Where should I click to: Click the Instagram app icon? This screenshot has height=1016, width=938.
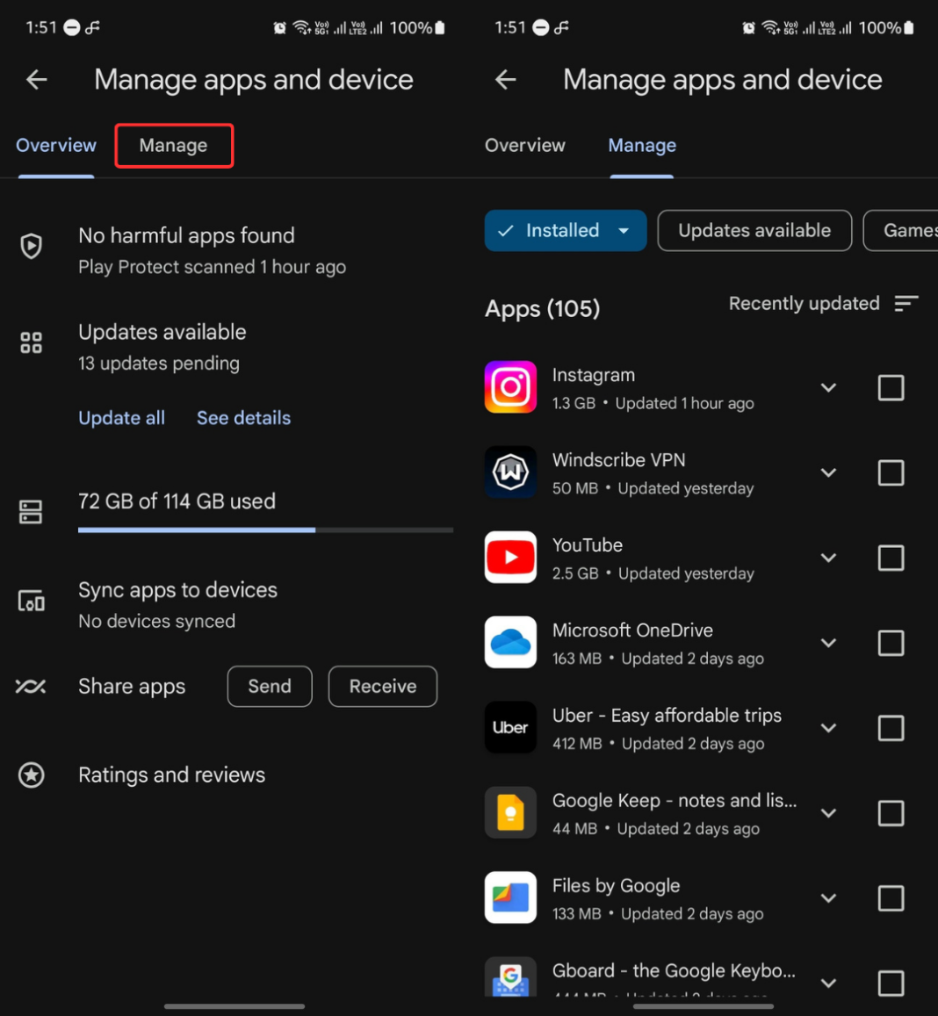pyautogui.click(x=510, y=387)
